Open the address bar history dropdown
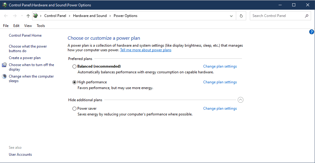Screen dimensions: 315x163 tap(232, 16)
